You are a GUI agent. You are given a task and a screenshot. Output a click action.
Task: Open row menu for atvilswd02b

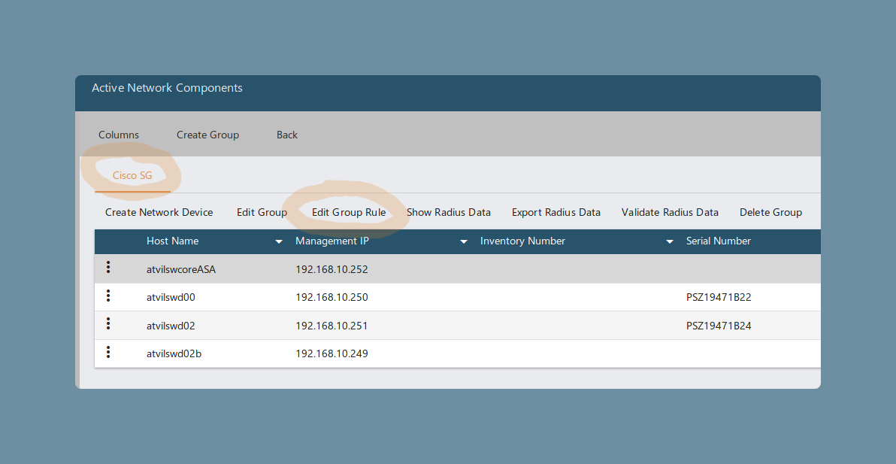pos(108,352)
